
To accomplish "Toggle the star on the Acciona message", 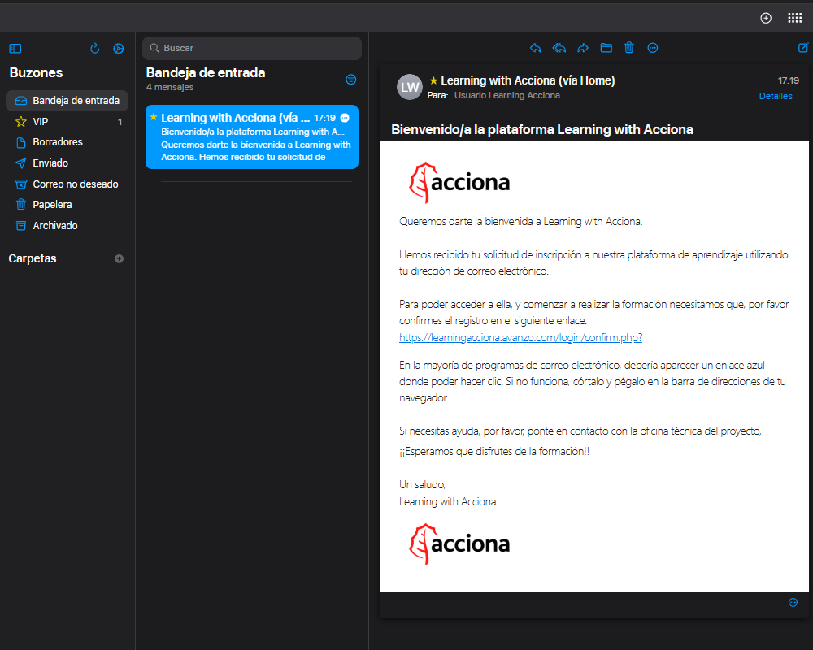I will (x=433, y=81).
